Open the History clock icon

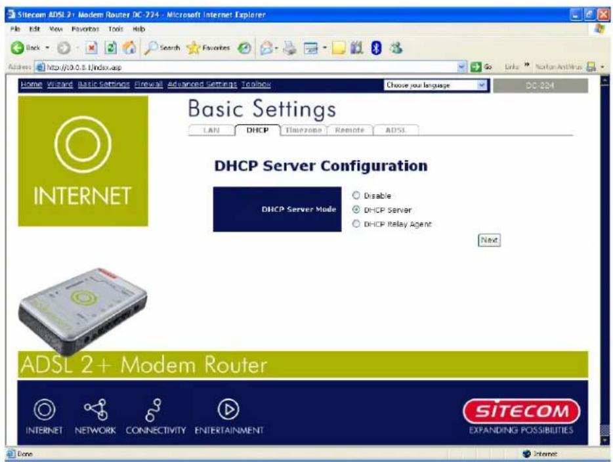click(x=245, y=48)
